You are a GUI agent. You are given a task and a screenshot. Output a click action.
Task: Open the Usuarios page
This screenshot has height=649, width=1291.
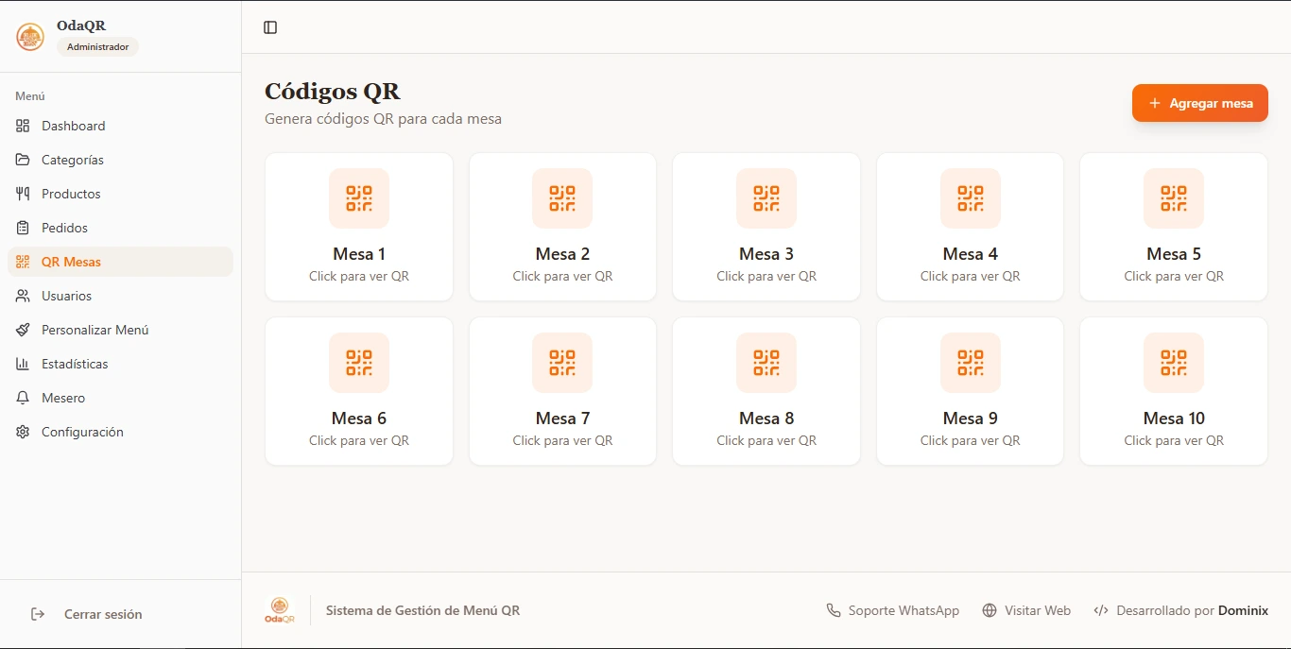120,296
